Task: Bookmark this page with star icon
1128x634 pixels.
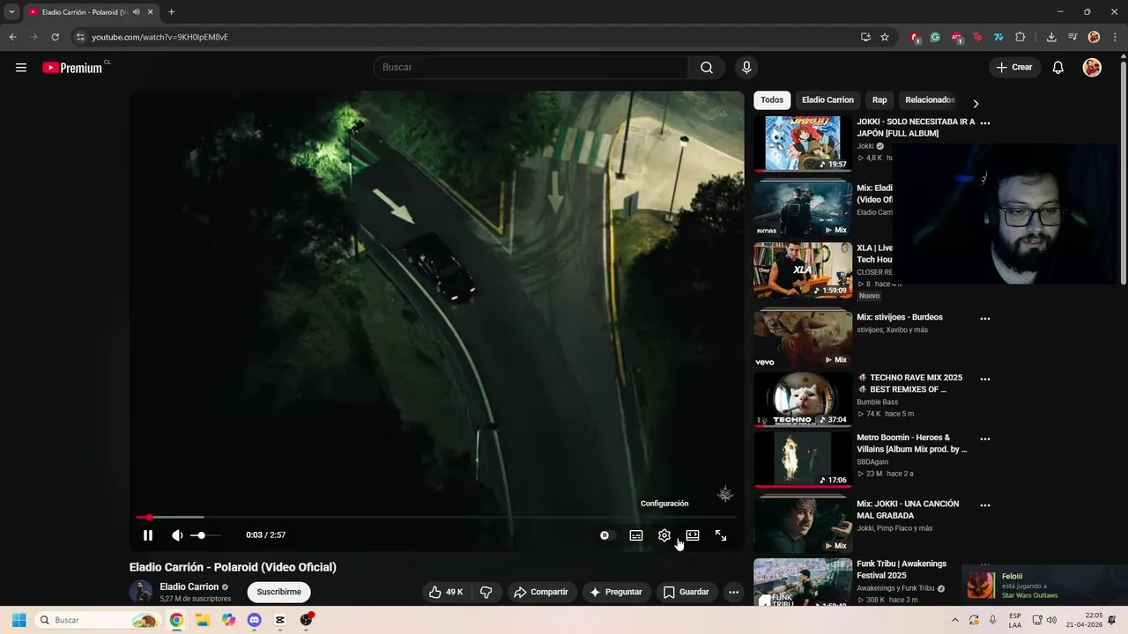Action: coord(885,37)
